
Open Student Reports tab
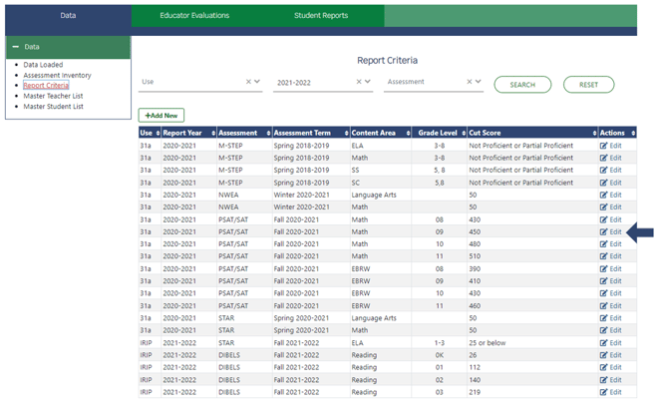point(321,16)
